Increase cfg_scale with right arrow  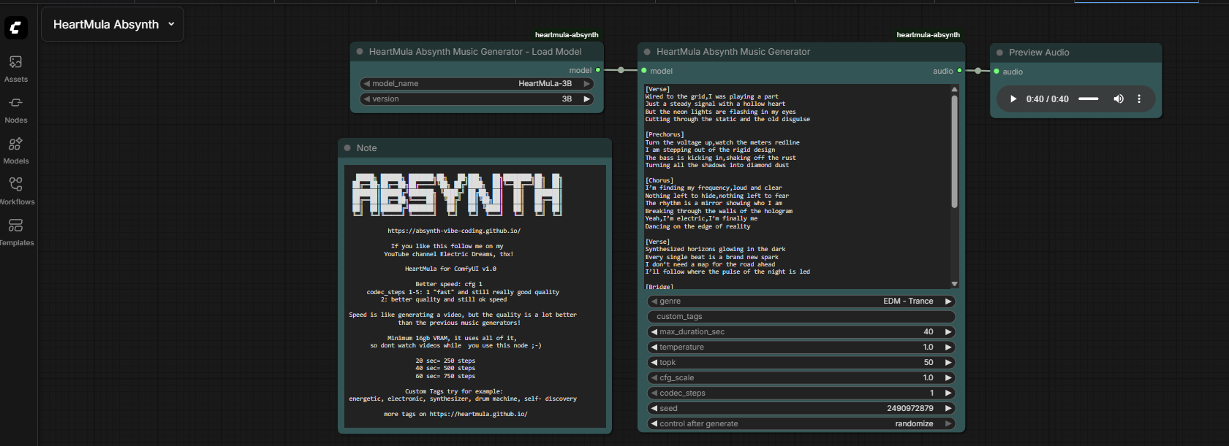tap(948, 377)
